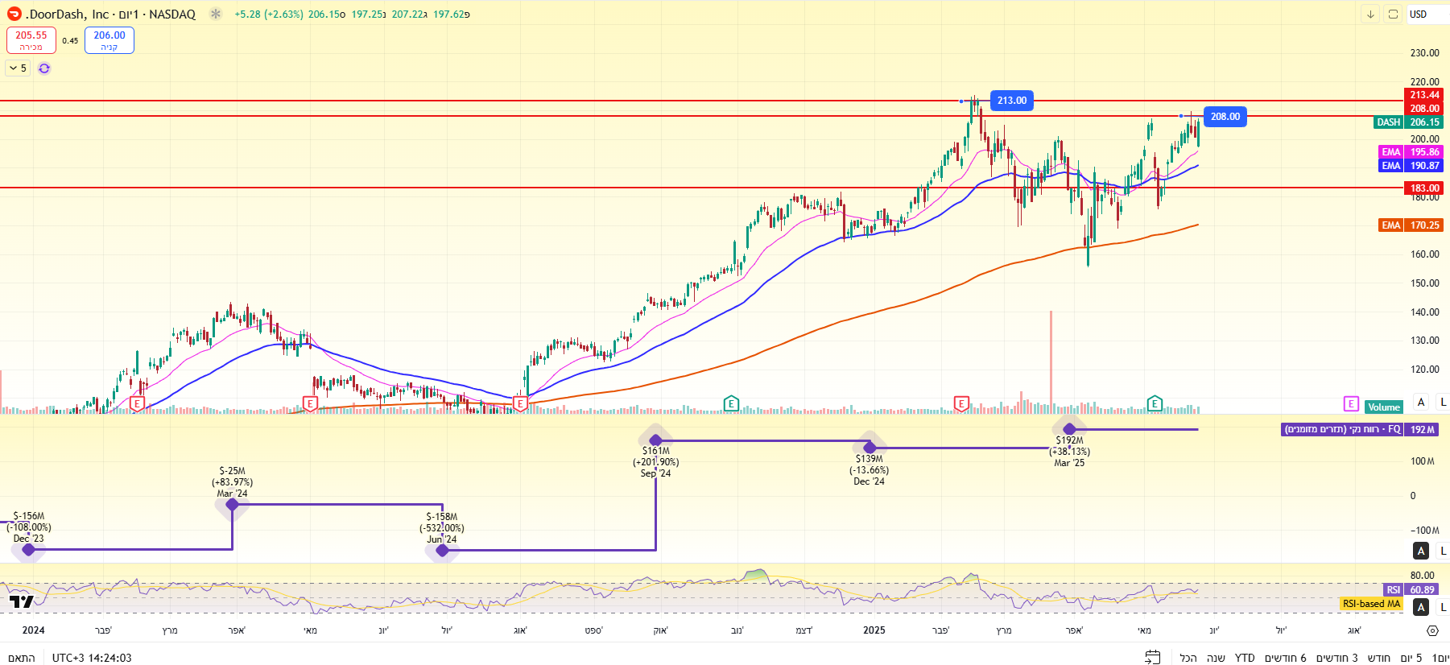Select the Sep '24 net income data point

click(x=655, y=440)
